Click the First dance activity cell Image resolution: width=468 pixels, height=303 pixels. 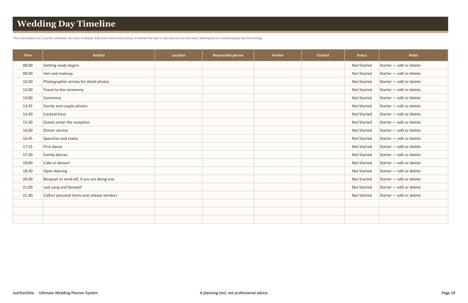point(99,147)
